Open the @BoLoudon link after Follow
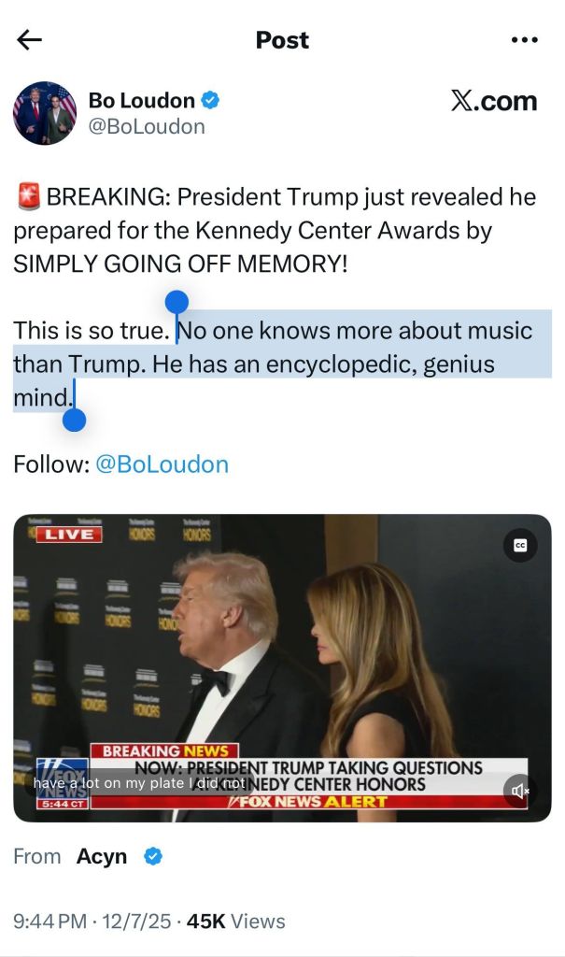The height and width of the screenshot is (957, 565). point(162,464)
